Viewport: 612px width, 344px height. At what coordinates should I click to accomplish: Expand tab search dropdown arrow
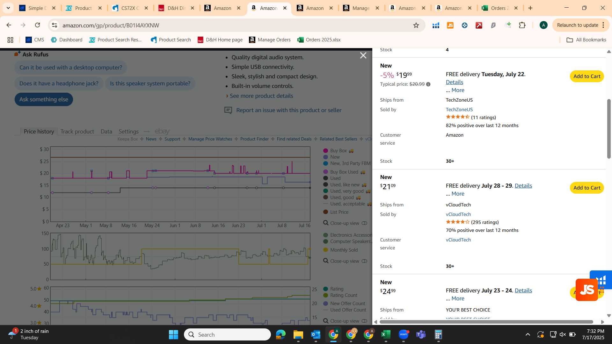click(8, 8)
